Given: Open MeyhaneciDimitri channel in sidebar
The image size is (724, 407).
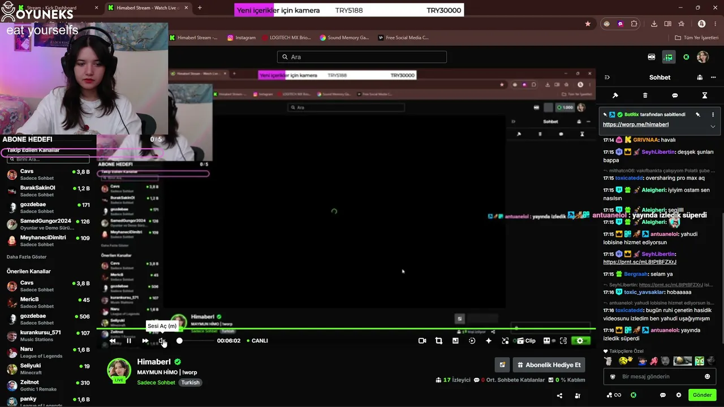Looking at the screenshot, I should [48, 241].
